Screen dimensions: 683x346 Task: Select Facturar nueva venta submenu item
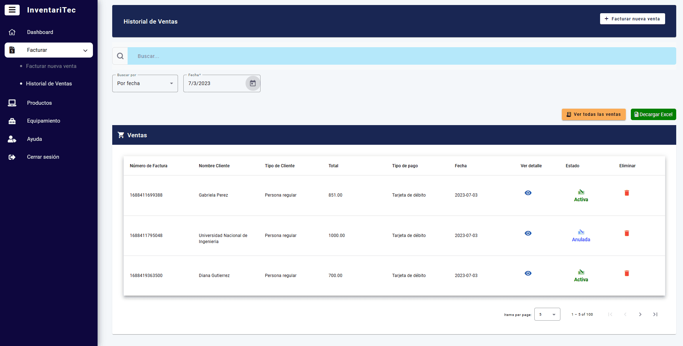coord(51,66)
